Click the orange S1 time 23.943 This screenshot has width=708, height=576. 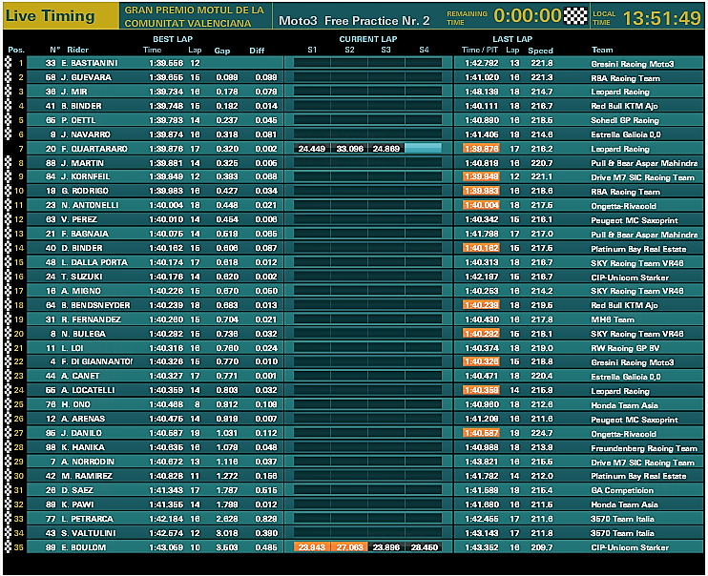coord(312,547)
